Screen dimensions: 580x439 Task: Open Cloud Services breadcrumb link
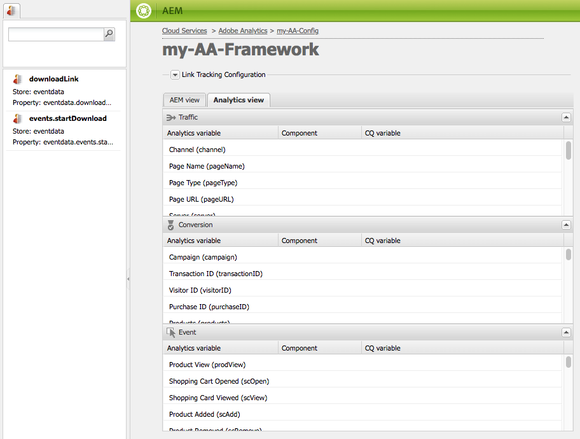pos(184,31)
